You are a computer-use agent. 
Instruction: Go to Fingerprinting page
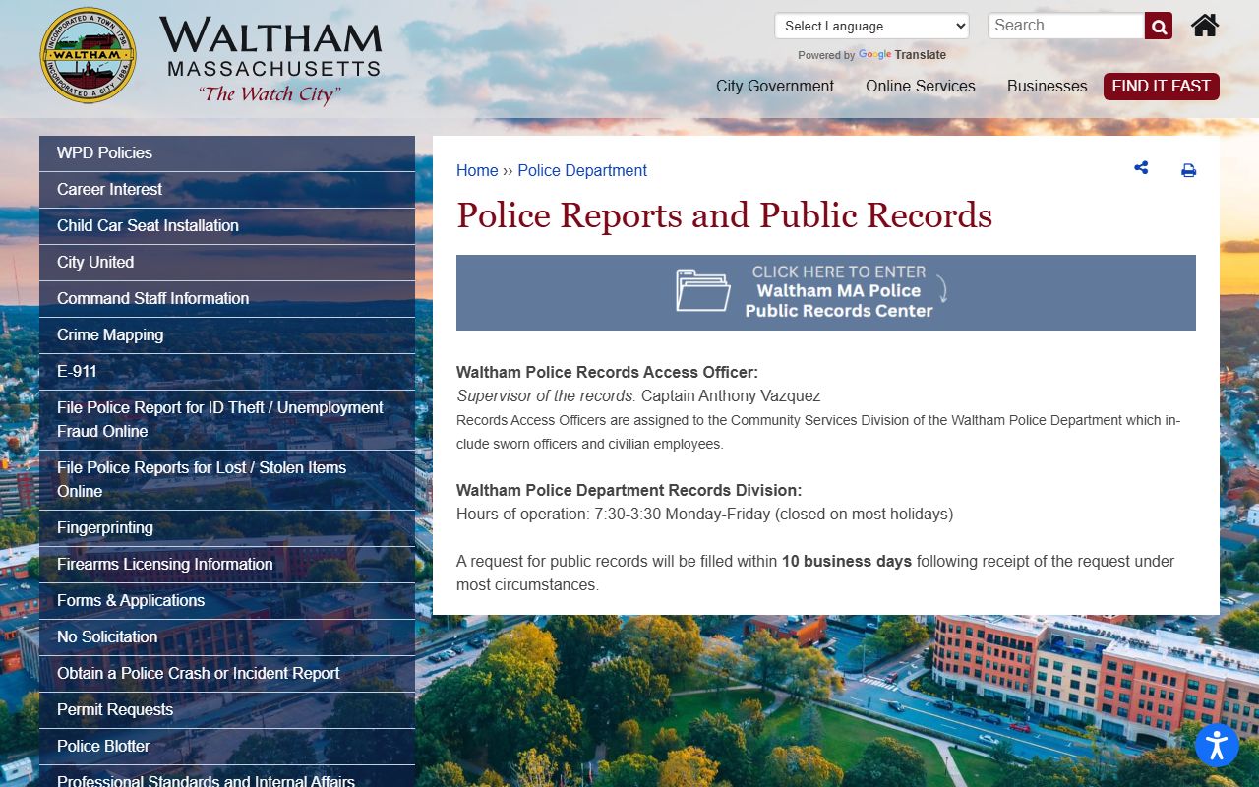pyautogui.click(x=227, y=528)
